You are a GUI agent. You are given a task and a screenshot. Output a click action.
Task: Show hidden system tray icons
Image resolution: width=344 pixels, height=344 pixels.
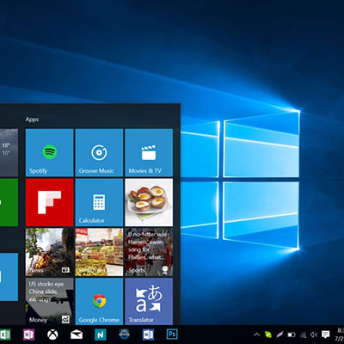(x=257, y=335)
